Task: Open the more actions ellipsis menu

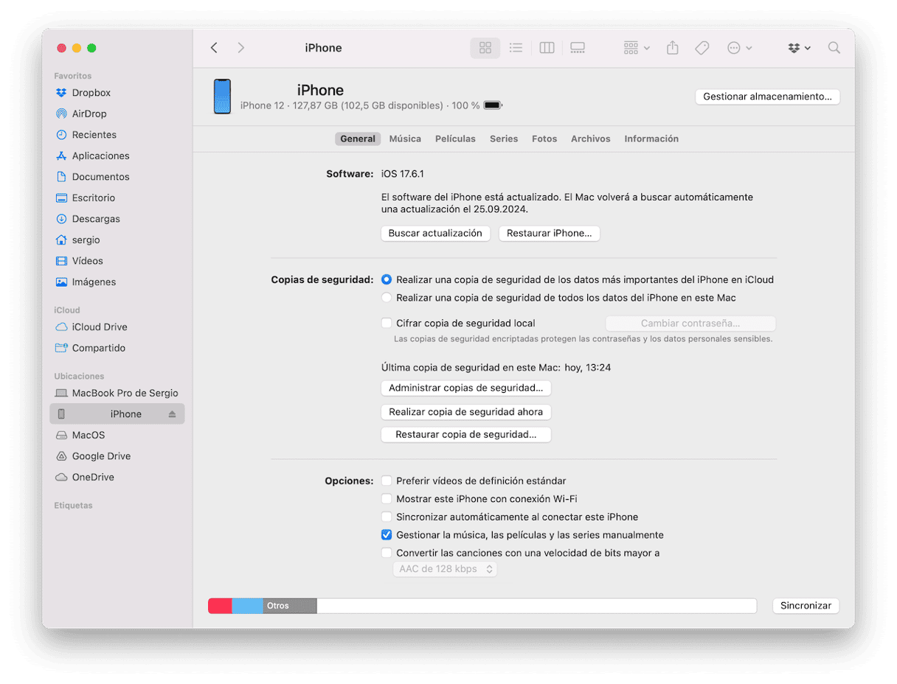Action: (x=739, y=48)
